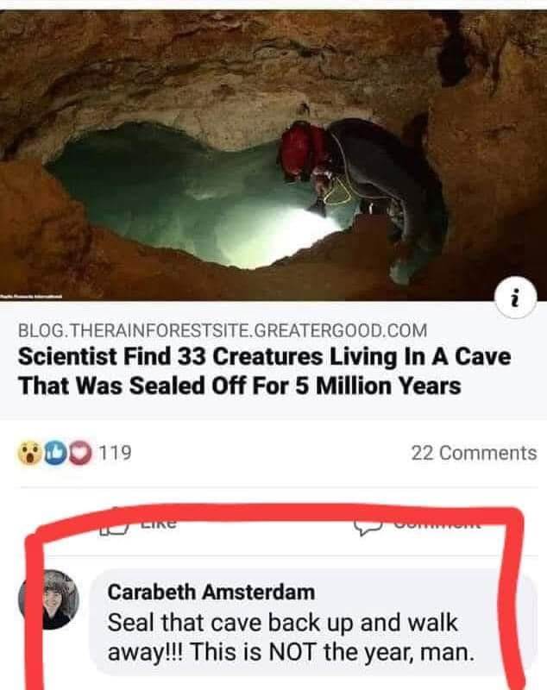Open Carabeth Amsterdam's profile picture

coord(48,599)
